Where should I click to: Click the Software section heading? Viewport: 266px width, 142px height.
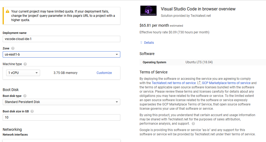pyautogui.click(x=147, y=54)
